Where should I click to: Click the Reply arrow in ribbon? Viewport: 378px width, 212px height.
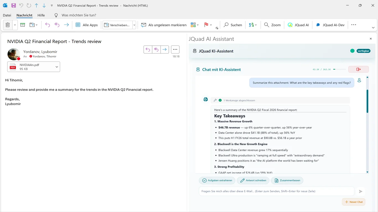(48, 25)
